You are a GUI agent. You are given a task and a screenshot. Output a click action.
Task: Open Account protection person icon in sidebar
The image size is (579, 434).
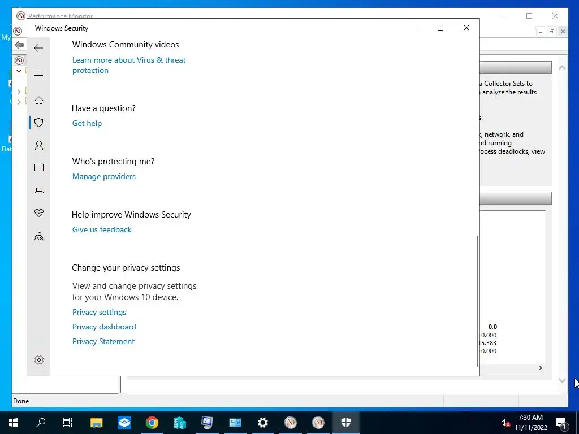(39, 145)
